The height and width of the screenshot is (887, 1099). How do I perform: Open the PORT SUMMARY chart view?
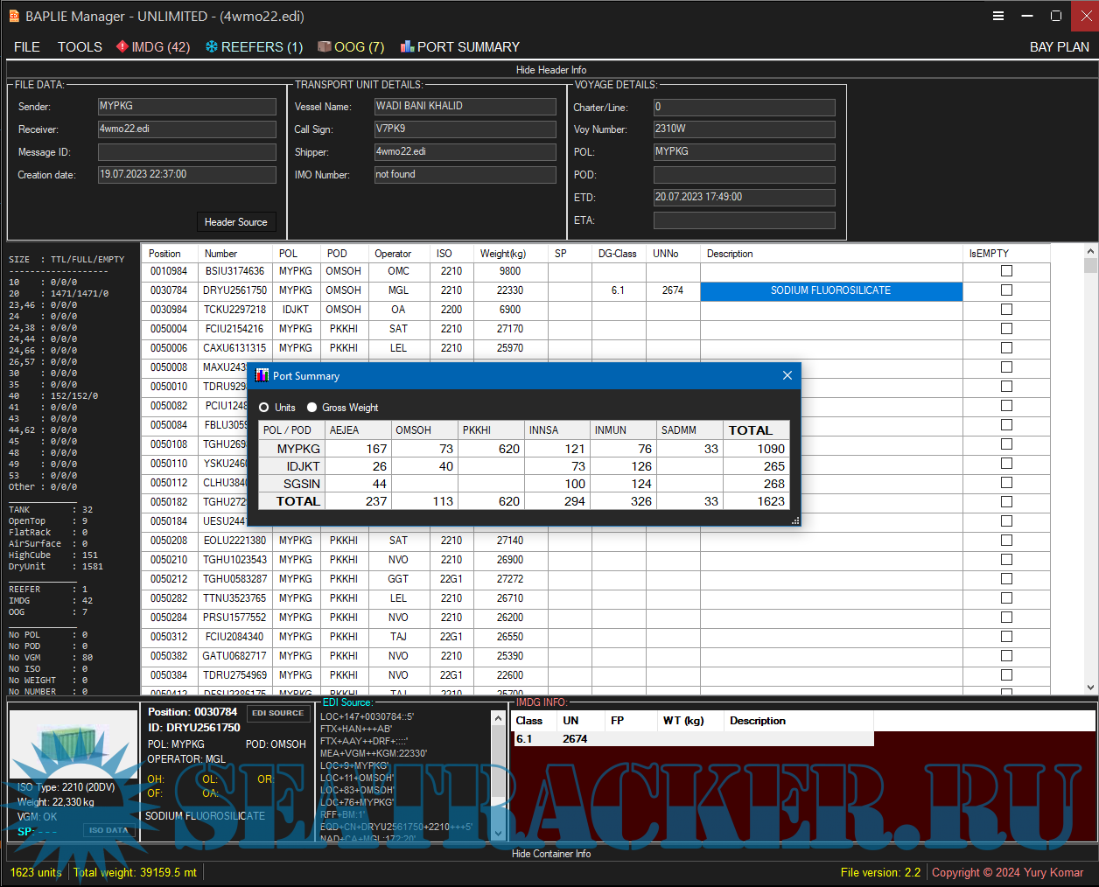(459, 47)
